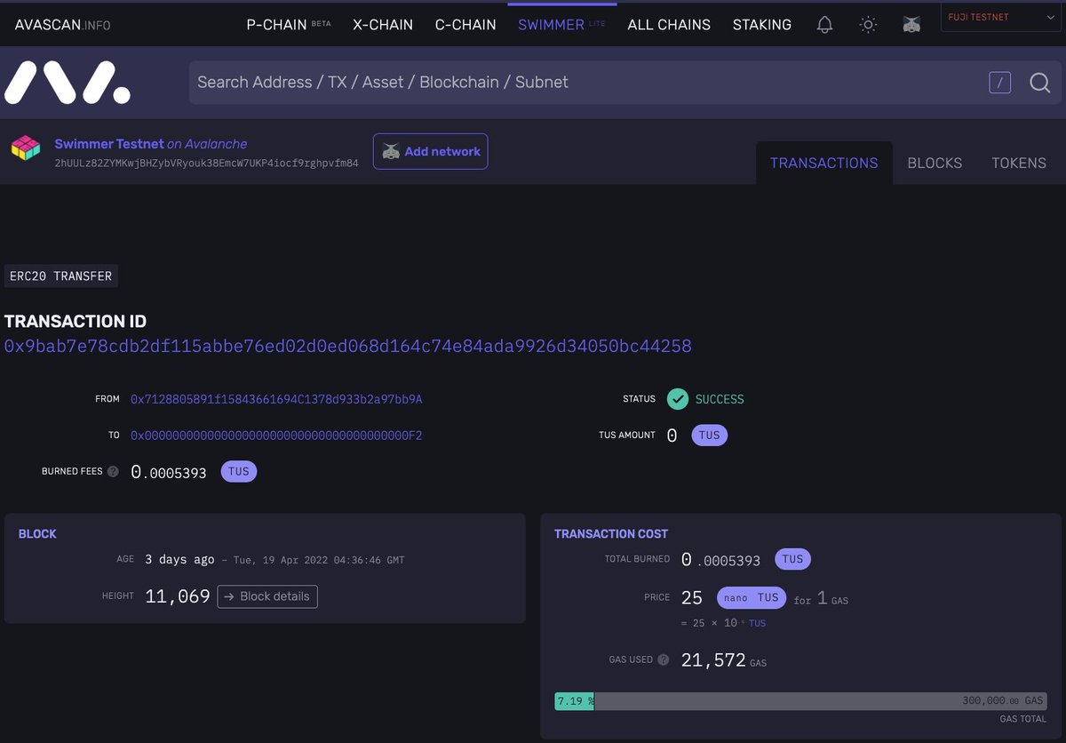Click TUS badge next to burned fees
This screenshot has height=743, width=1066.
(x=239, y=471)
